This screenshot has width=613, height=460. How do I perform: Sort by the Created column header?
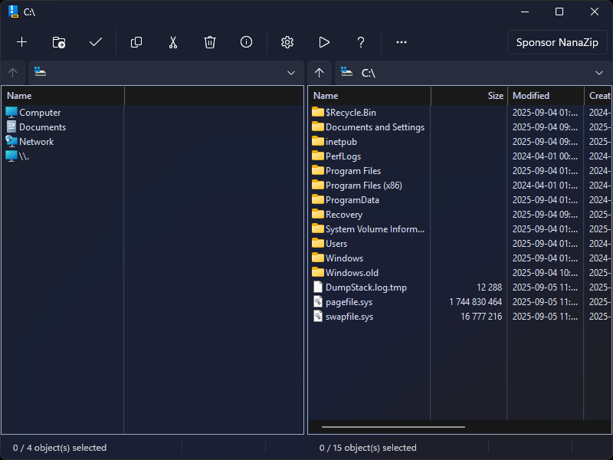point(598,96)
